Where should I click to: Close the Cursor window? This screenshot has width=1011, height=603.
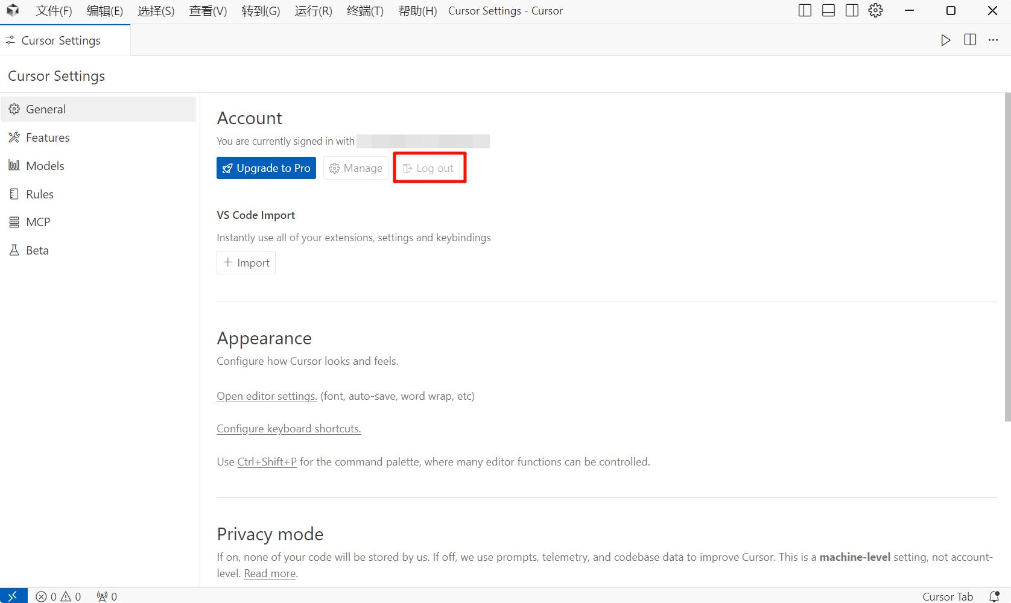click(992, 10)
